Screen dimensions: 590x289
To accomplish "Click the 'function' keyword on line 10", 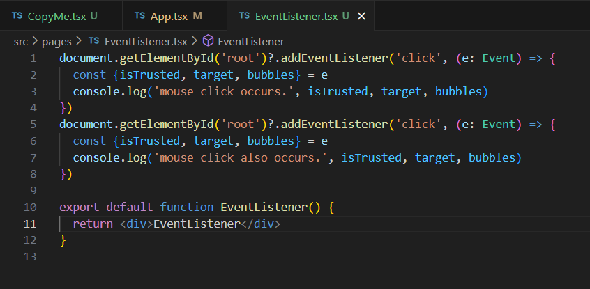I will tap(187, 207).
